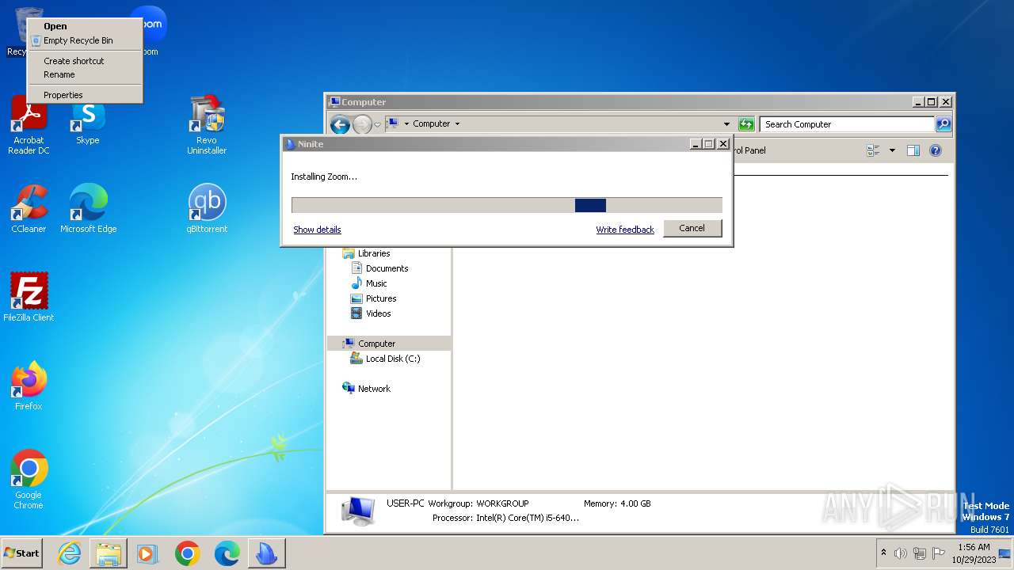
Task: Cancel the Ninite installation
Action: pos(692,228)
